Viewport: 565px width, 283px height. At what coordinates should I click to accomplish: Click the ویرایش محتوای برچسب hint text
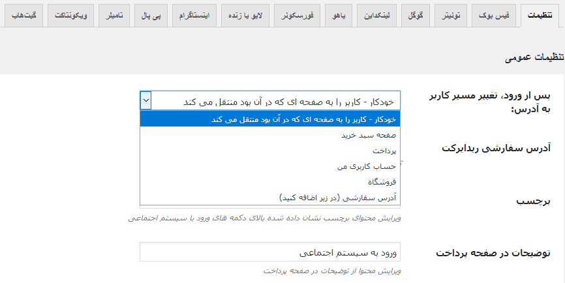(264, 218)
